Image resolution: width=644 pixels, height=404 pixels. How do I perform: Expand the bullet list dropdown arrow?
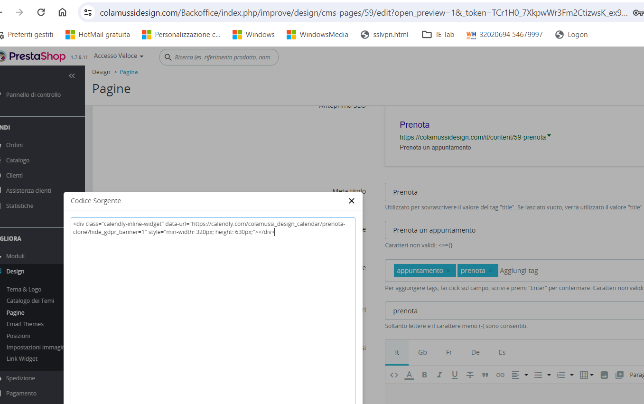click(549, 375)
